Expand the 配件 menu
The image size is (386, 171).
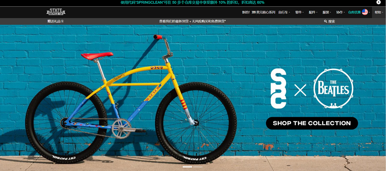313,12
